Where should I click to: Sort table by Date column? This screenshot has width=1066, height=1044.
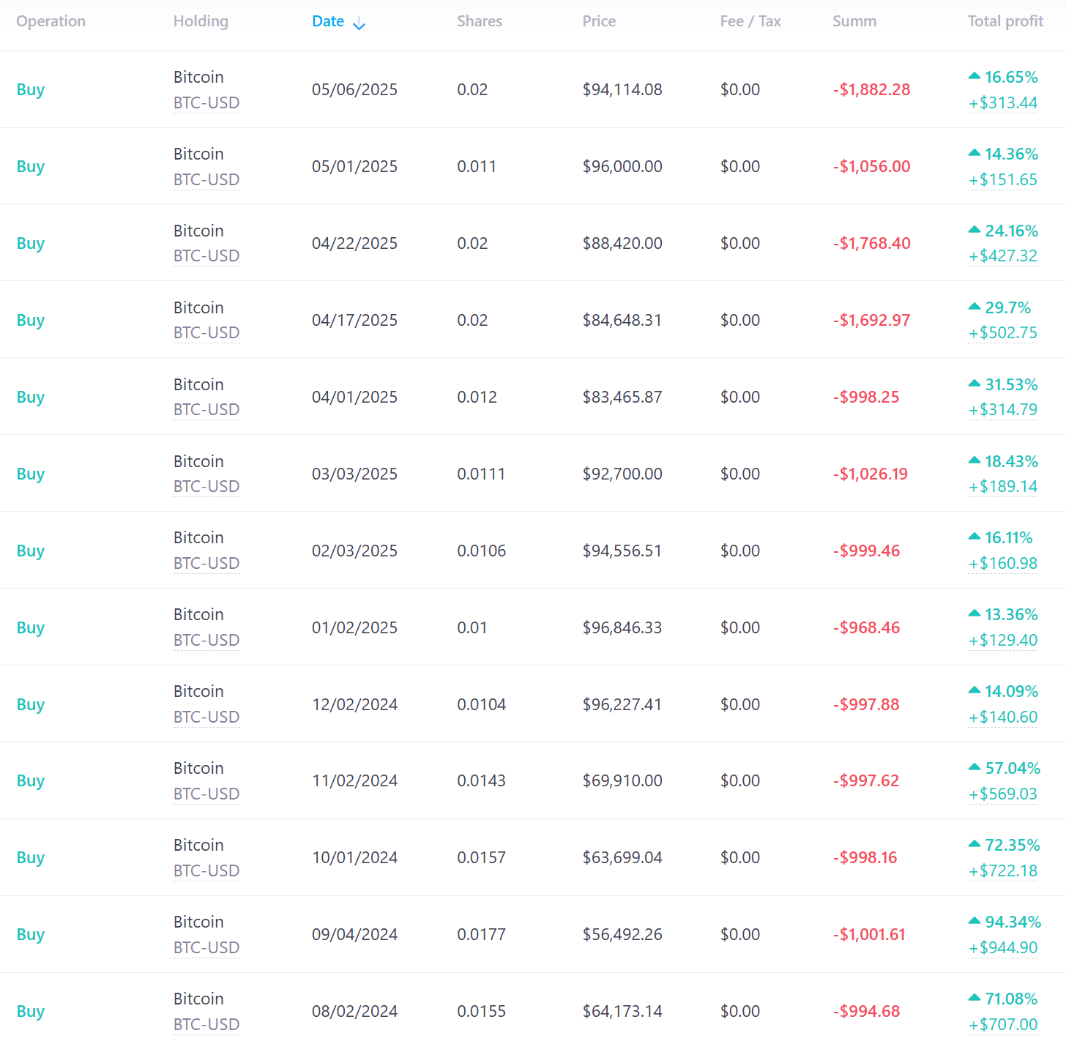click(x=328, y=21)
